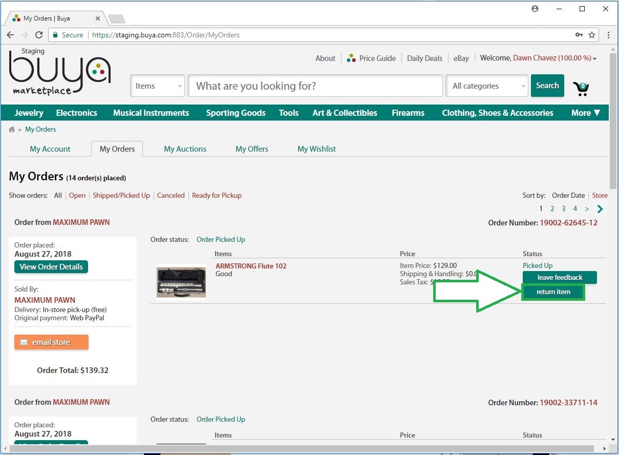Sort orders by Order Date
The image size is (619, 455).
pyautogui.click(x=568, y=195)
